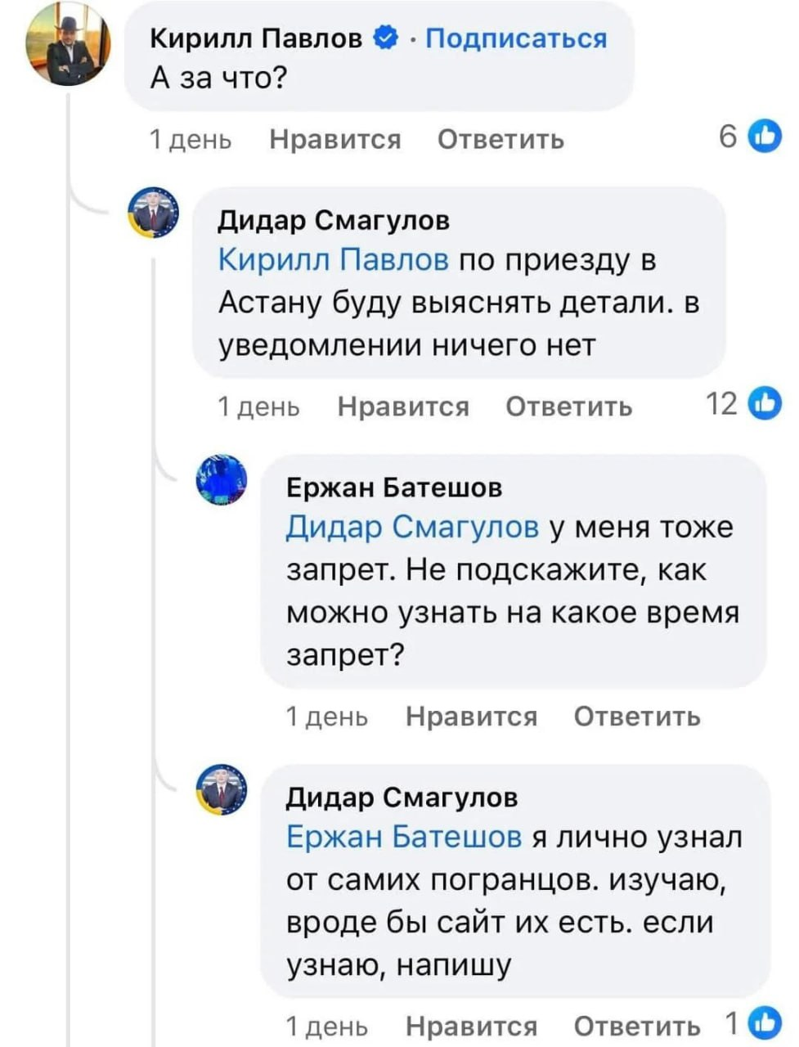Open the Кирилл Павлов mention in Дидар's reply
This screenshot has width=799, height=1047.
[334, 259]
